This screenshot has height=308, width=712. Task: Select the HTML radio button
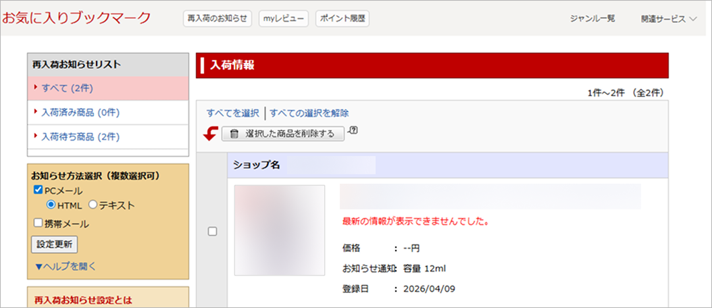pos(51,205)
